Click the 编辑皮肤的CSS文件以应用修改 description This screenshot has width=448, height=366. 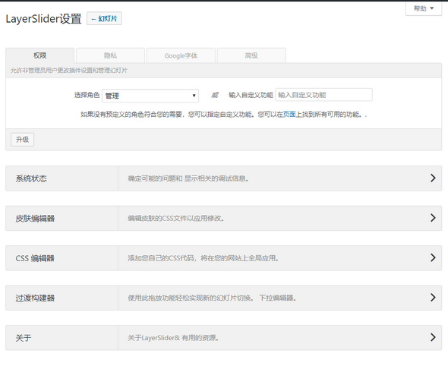(176, 218)
